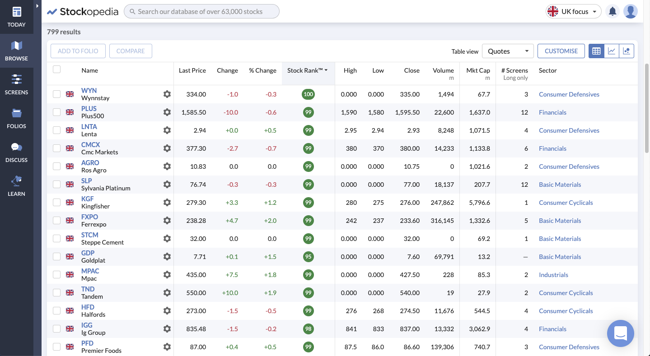Open settings gear for Sylvania Platinum row
The height and width of the screenshot is (356, 650).
[x=167, y=185]
